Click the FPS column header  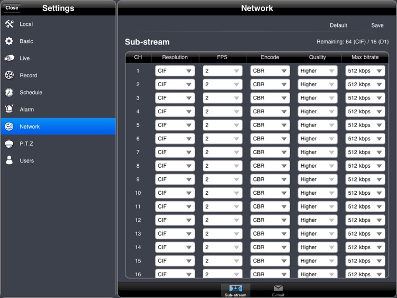[x=222, y=57]
